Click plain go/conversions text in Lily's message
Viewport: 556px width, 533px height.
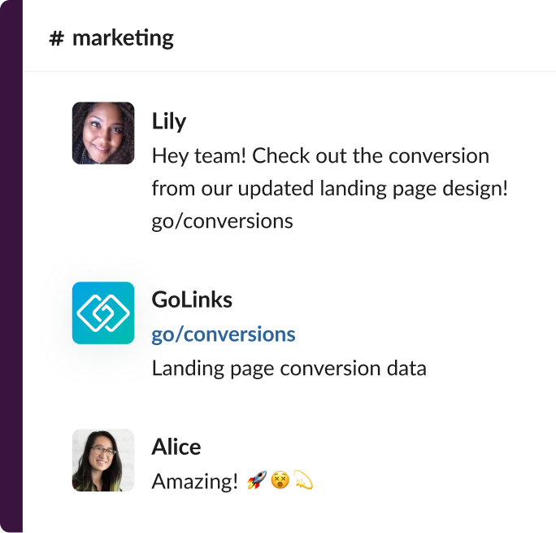[x=222, y=221]
